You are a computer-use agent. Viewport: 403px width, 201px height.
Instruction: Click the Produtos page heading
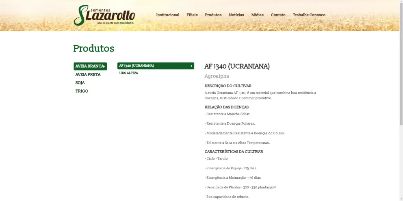(93, 48)
